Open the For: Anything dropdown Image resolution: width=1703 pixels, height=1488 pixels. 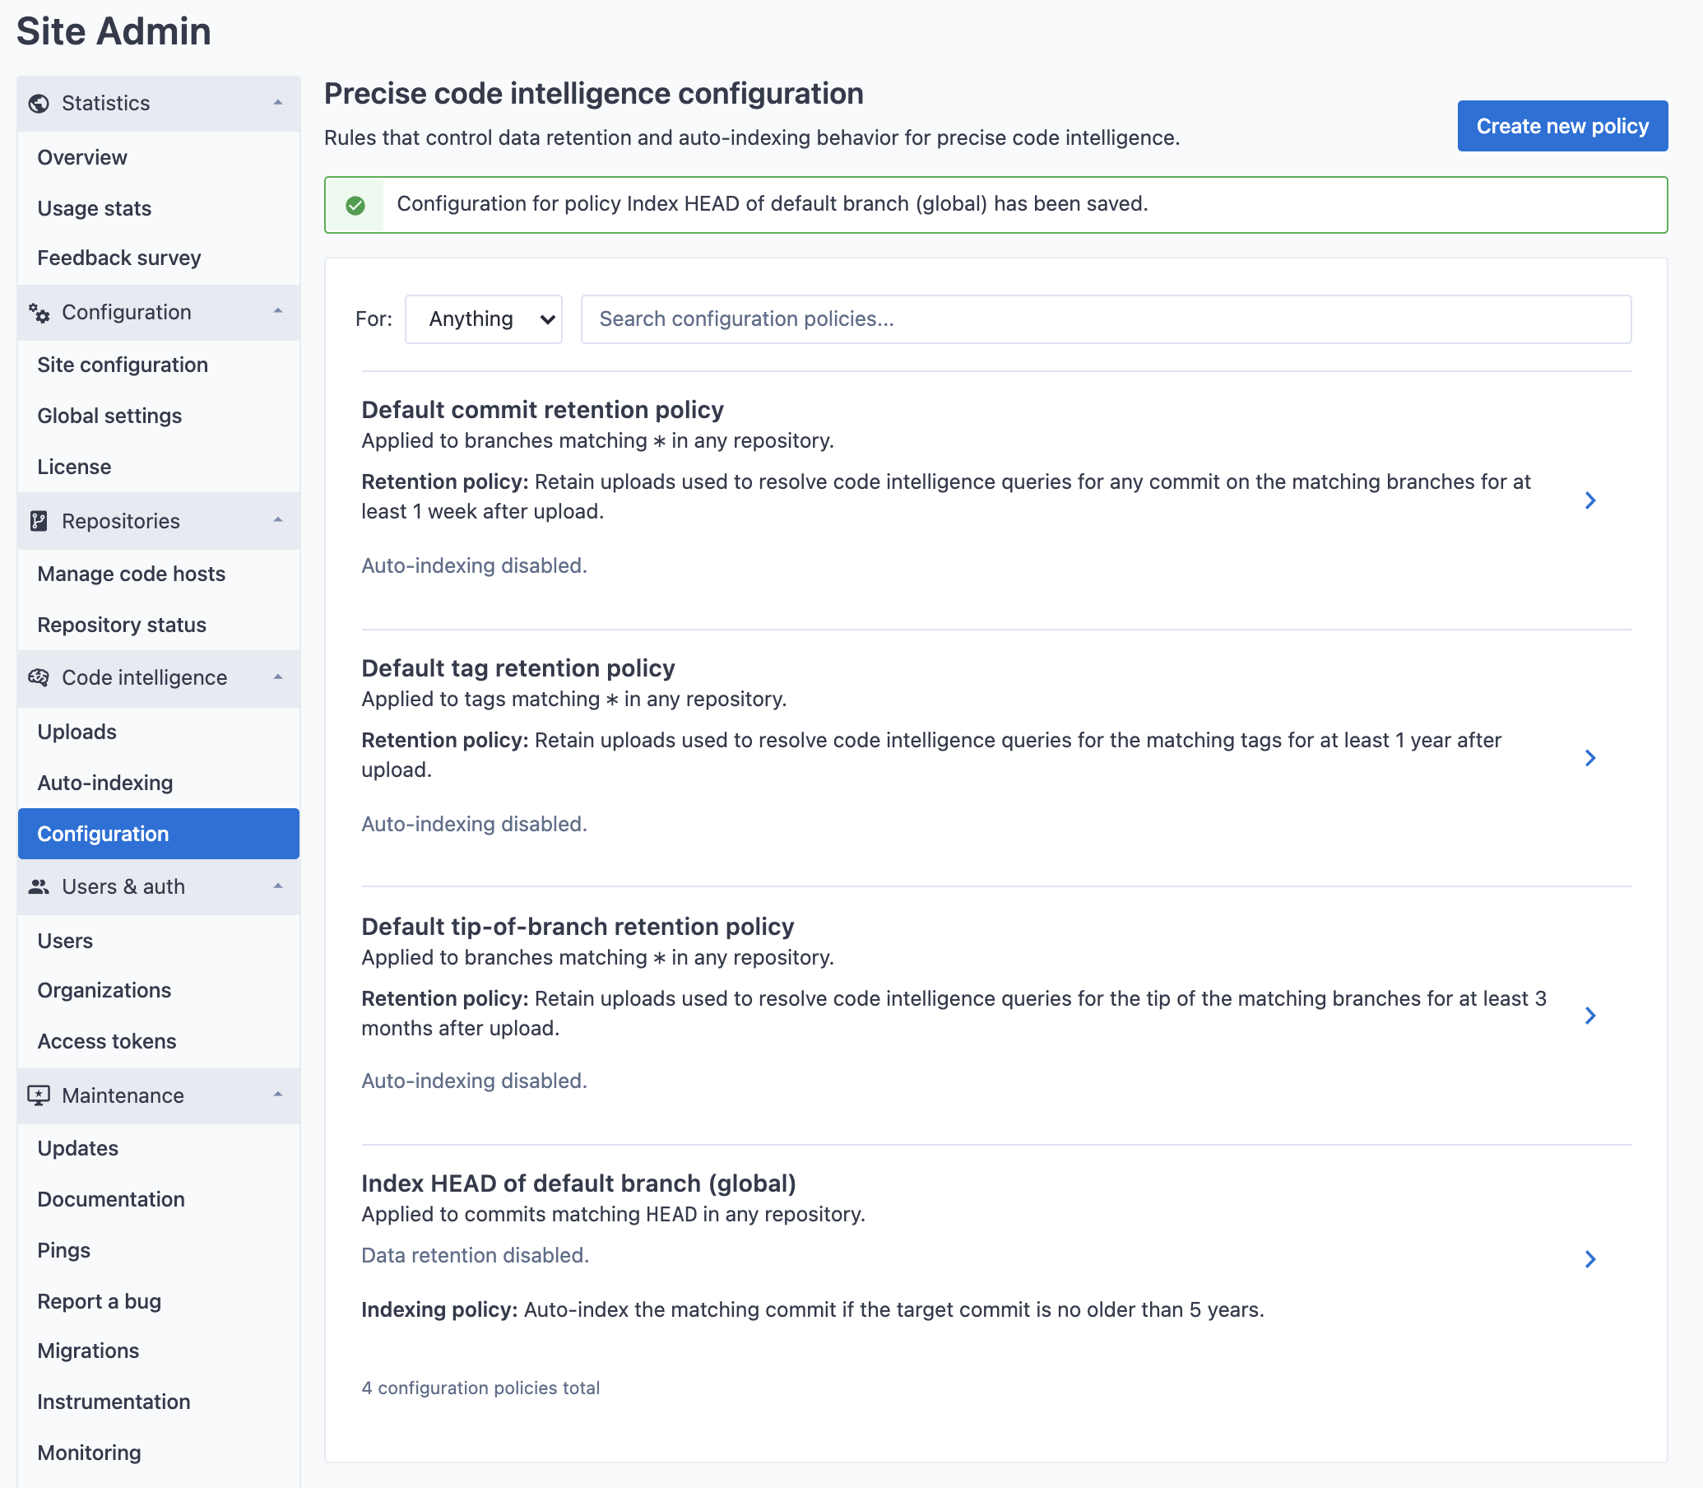click(x=484, y=319)
